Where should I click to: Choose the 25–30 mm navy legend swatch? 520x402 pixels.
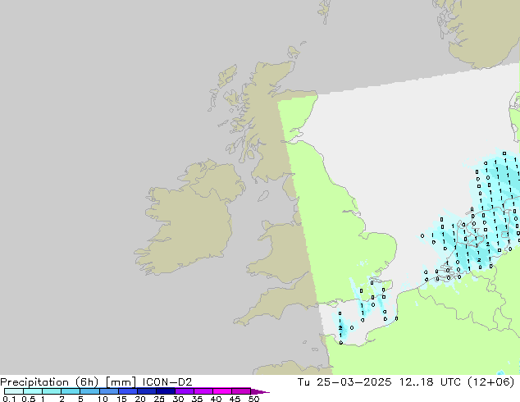(x=166, y=391)
